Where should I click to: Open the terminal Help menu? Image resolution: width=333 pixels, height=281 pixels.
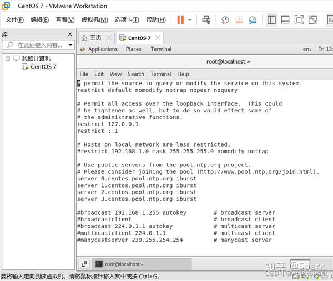(183, 74)
